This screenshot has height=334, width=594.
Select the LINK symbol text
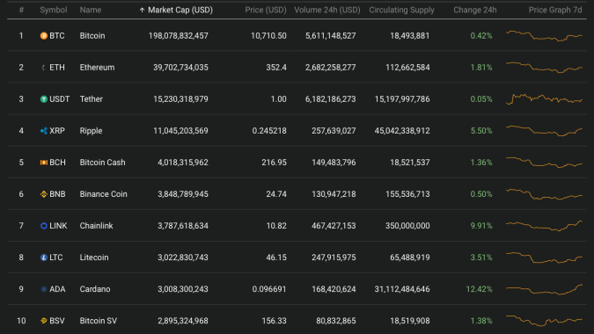pyautogui.click(x=58, y=226)
